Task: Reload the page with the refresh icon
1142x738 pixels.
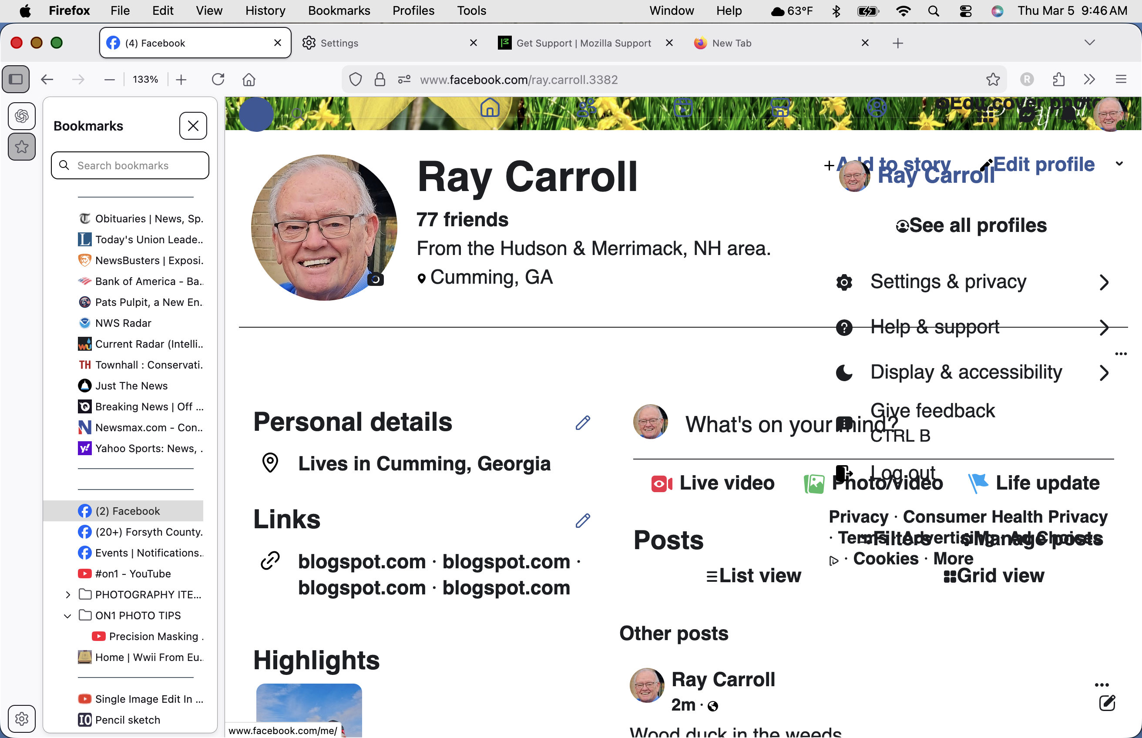Action: [218, 80]
